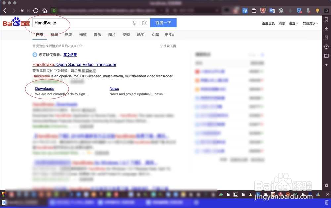The width and height of the screenshot is (331, 208).
Task: Toggle dark mode with the moon extension icon
Action: [326, 11]
